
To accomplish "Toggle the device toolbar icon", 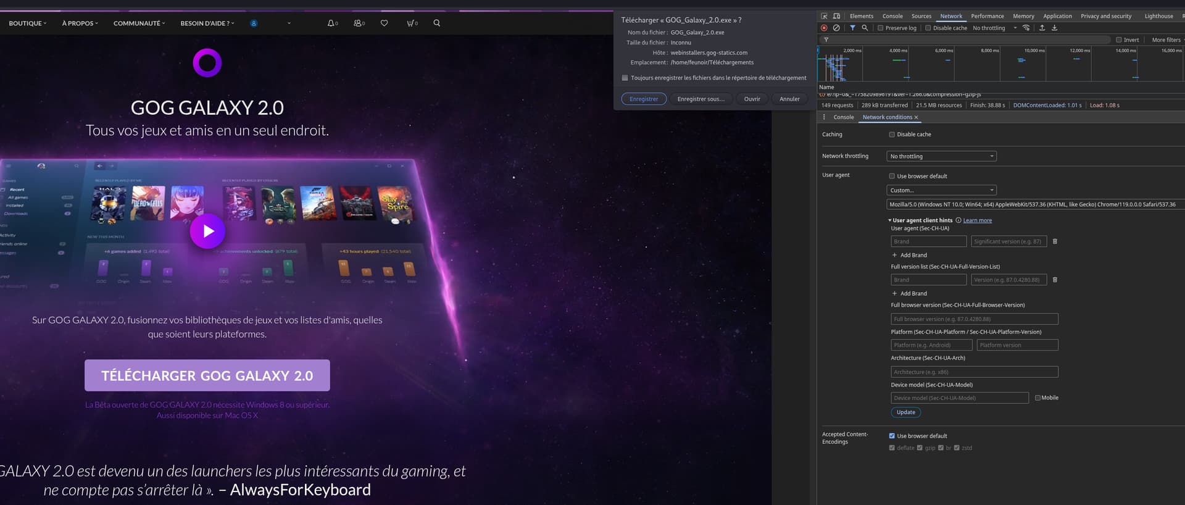I will pyautogui.click(x=836, y=16).
